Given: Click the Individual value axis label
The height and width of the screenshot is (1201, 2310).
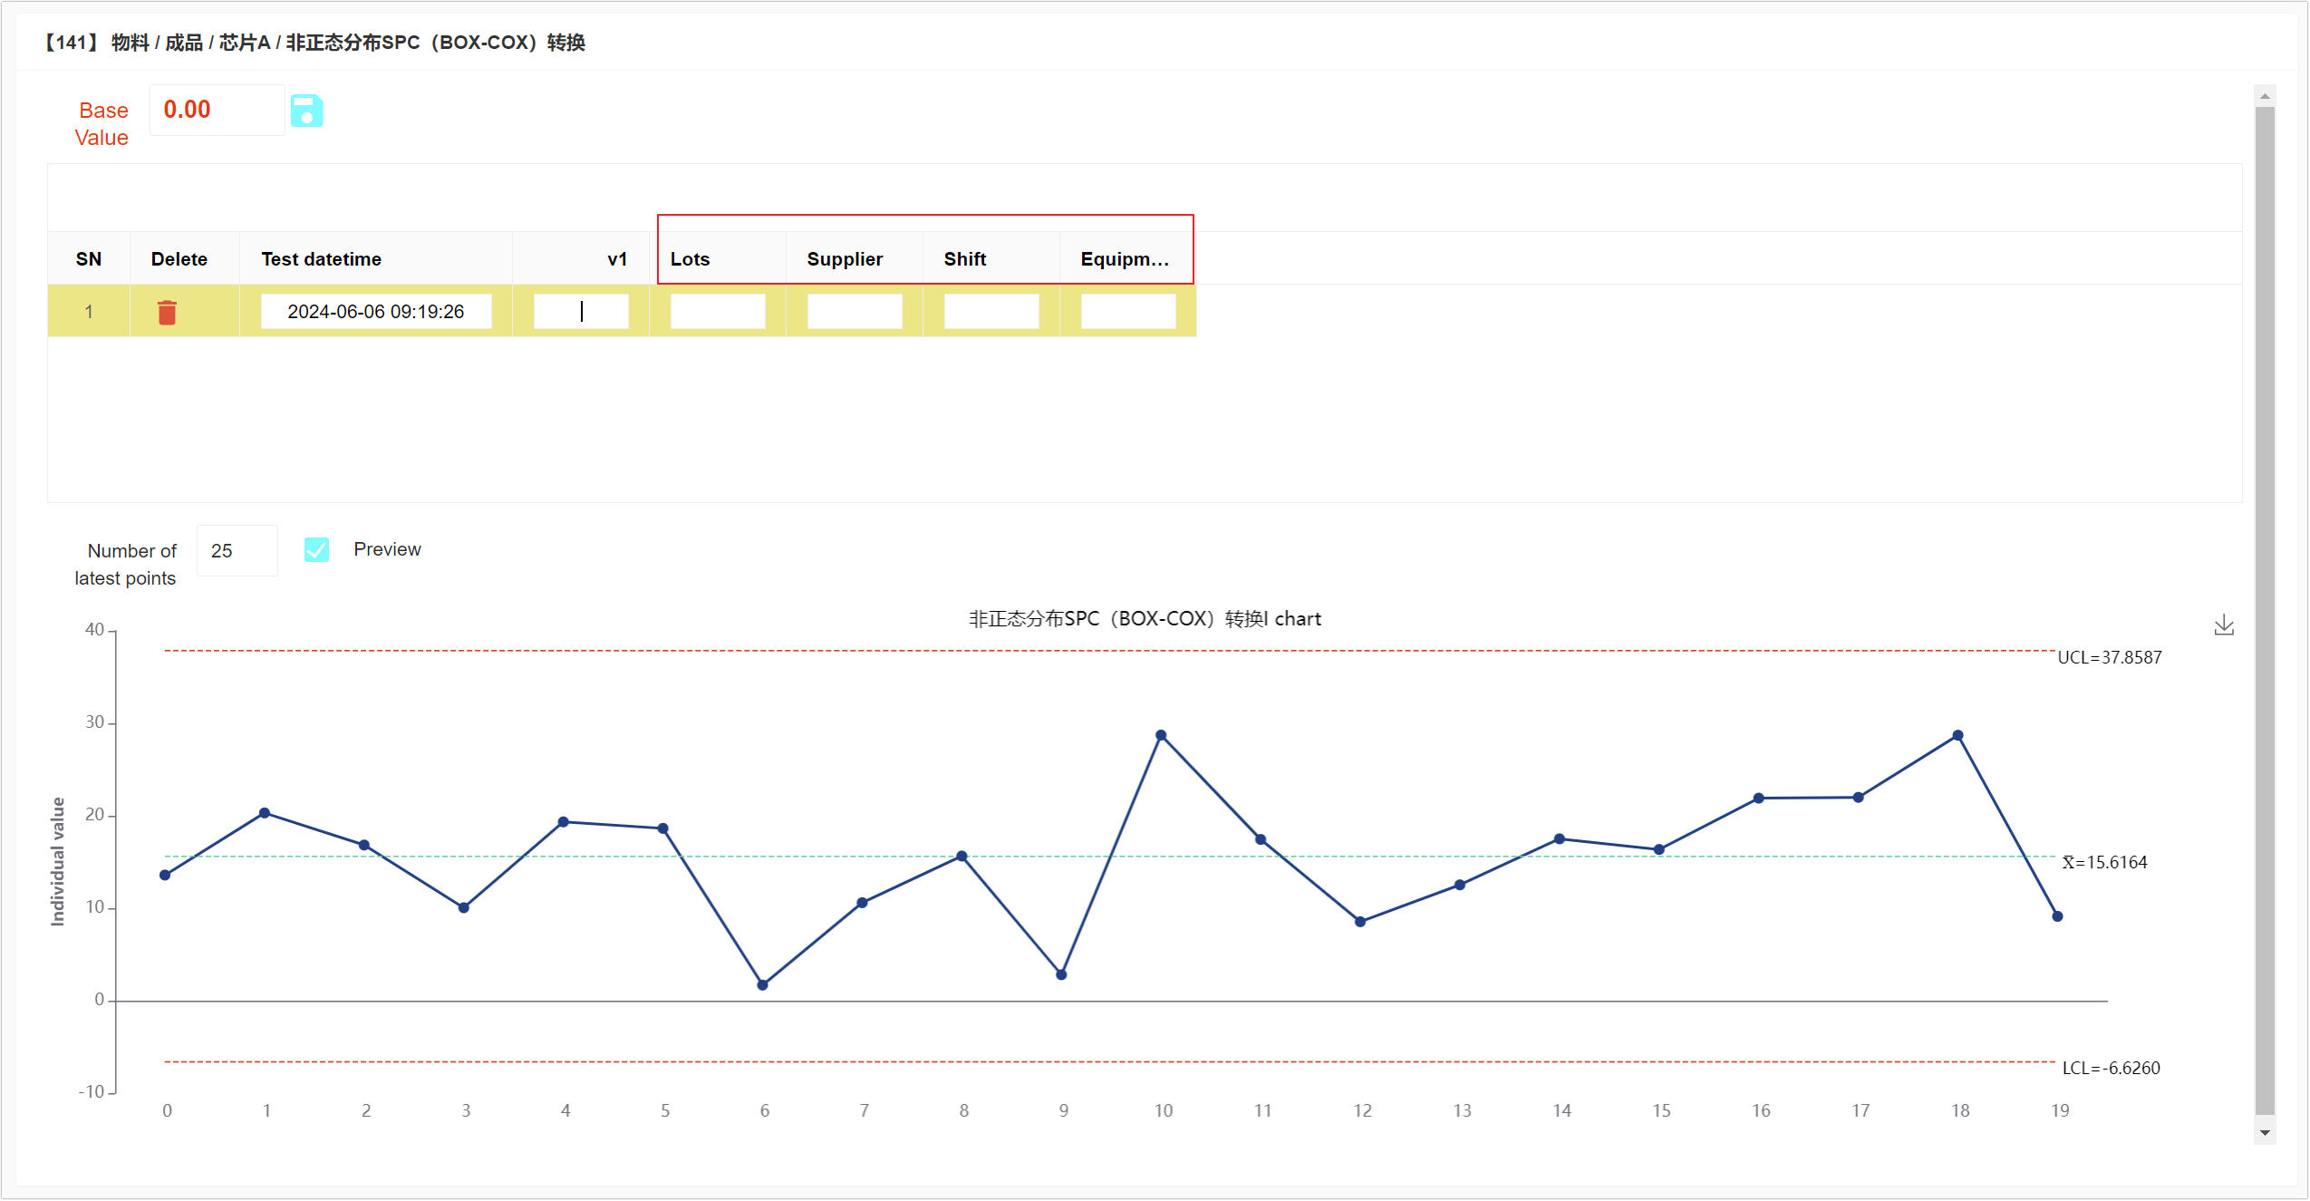Looking at the screenshot, I should (58, 861).
